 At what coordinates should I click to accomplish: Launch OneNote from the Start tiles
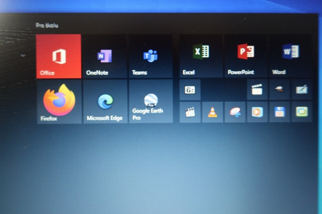105,56
